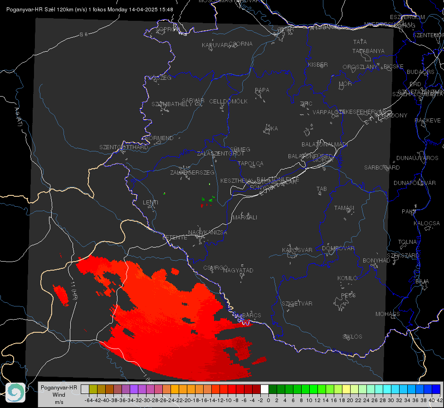444x408 pixels.
Task: Click the BONYHÁD city label
Action: tap(376, 261)
